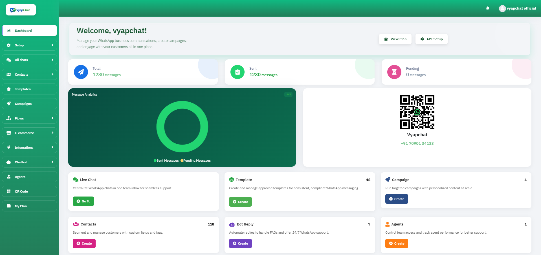This screenshot has height=255, width=541.
Task: Click the Contacts card people icon
Action: point(76,224)
